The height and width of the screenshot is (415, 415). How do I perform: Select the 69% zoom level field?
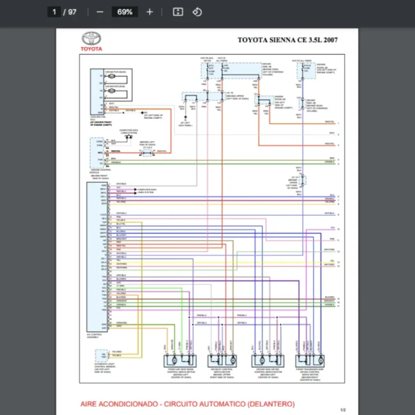pyautogui.click(x=125, y=12)
